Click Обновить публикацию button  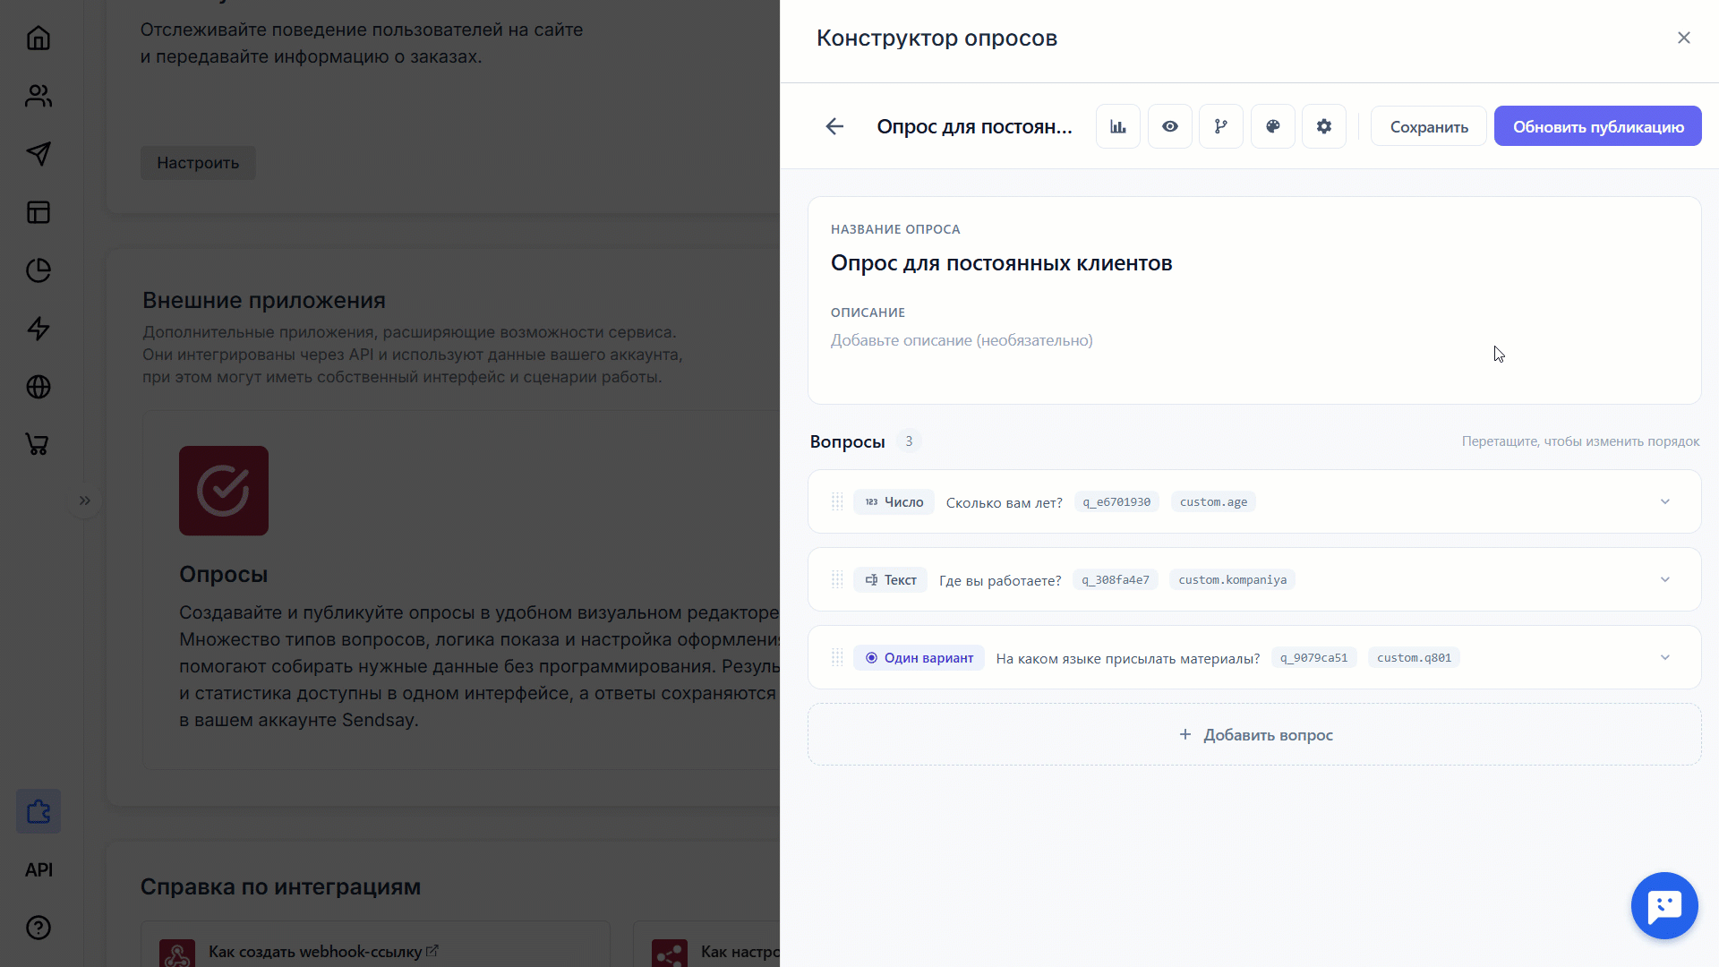pos(1598,126)
